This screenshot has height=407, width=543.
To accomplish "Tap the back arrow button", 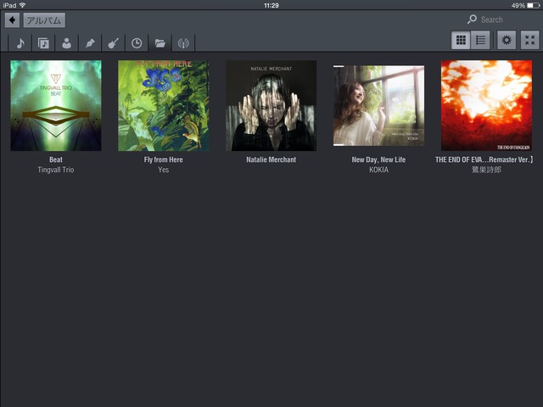I will tap(12, 20).
